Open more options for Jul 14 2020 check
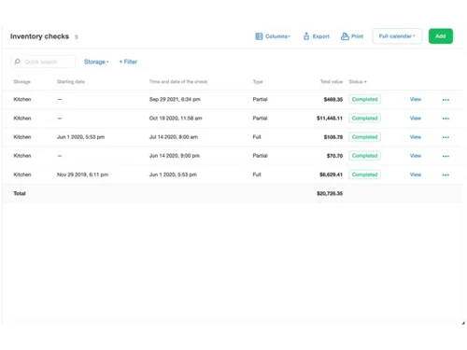This screenshot has height=350, width=467. 446,137
